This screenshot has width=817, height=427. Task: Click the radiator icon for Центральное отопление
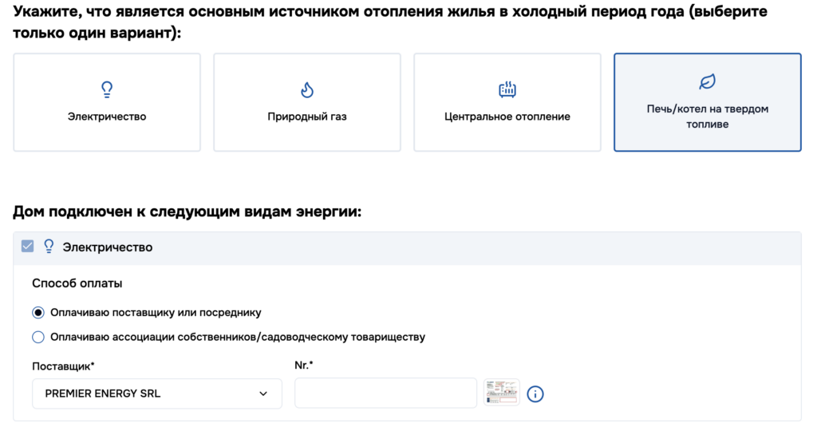tap(507, 89)
